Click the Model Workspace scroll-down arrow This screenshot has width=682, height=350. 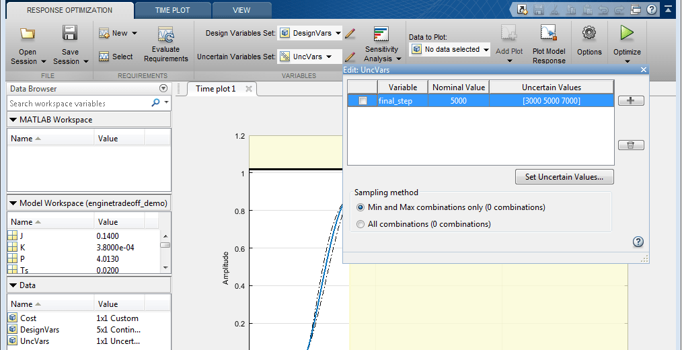(165, 267)
